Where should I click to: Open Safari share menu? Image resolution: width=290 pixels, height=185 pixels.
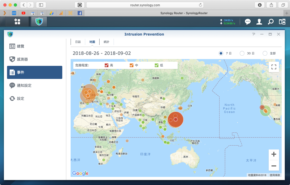click(x=271, y=5)
